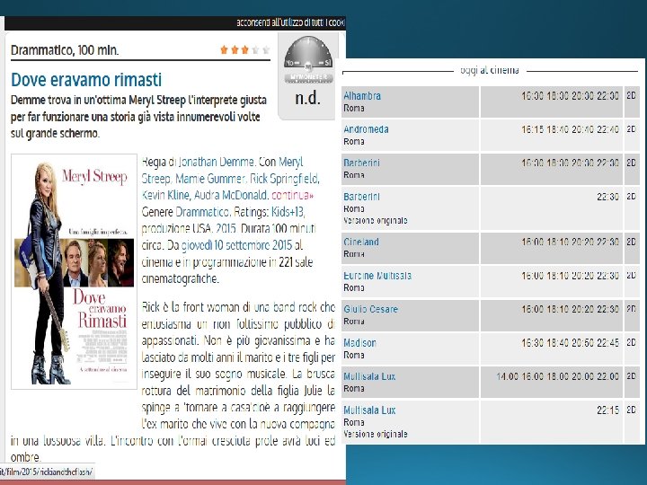
Task: Click the MyMonetro gauge icon
Action: 308,59
